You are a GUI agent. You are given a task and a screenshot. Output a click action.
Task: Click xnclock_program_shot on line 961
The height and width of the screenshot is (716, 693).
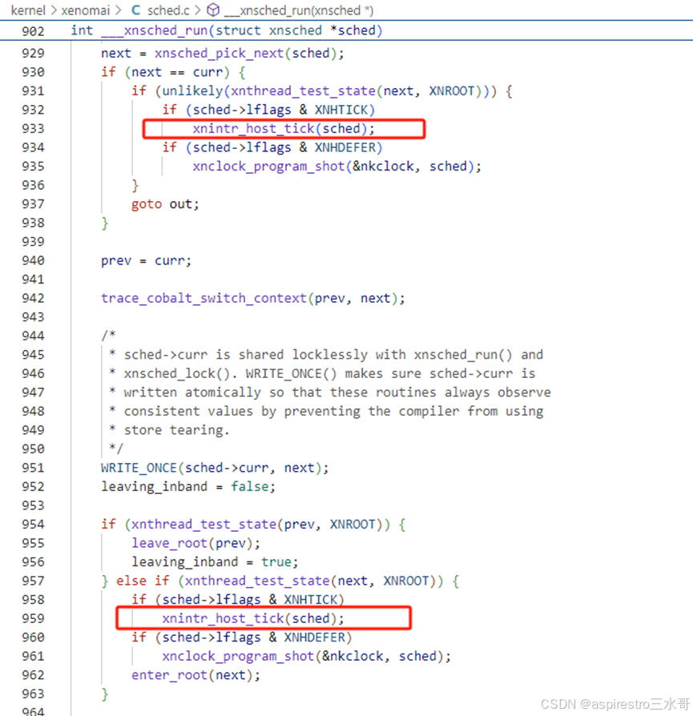pos(238,656)
